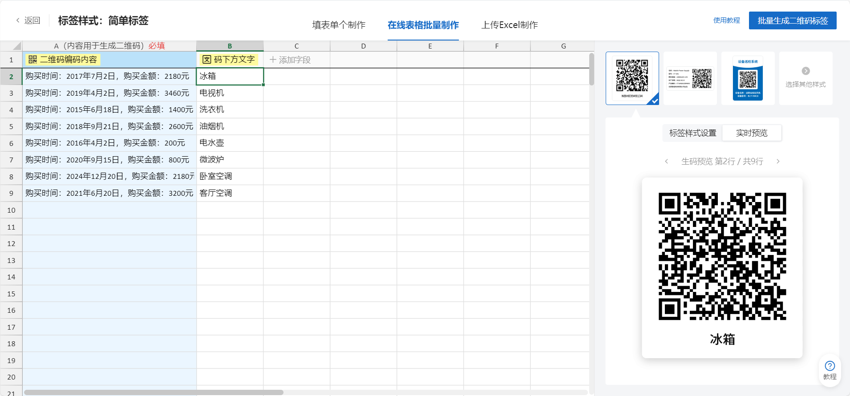Click cell containing 客厅空调

pyautogui.click(x=230, y=193)
